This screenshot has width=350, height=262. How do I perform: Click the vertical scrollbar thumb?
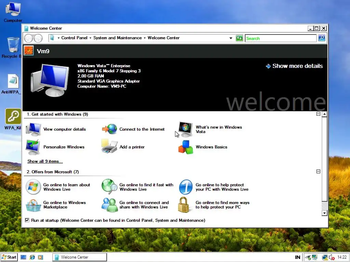324,159
